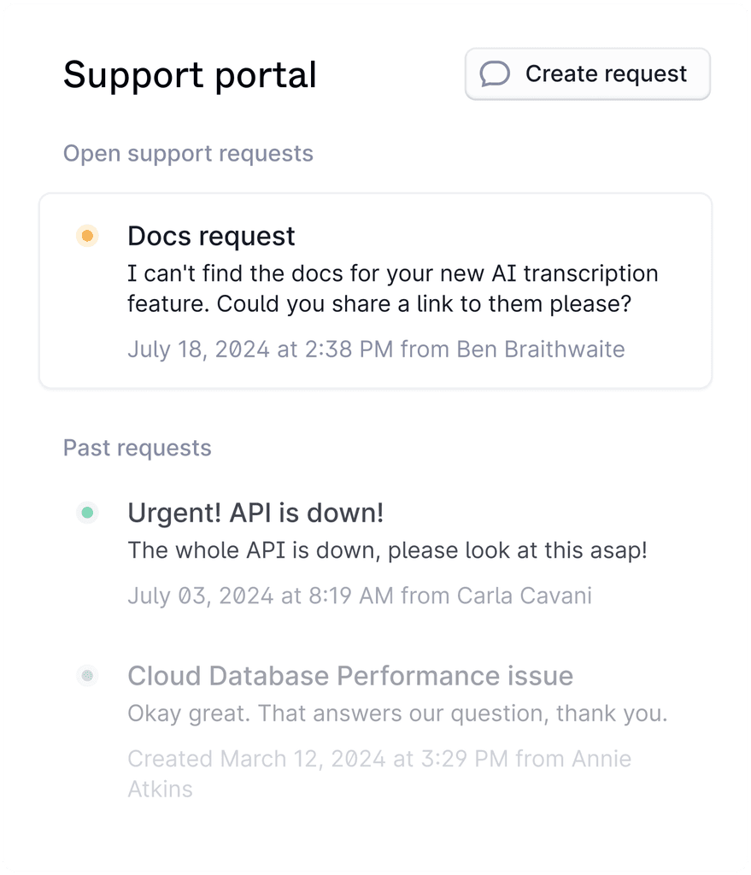
Task: Click the Past requests section label
Action: (x=137, y=448)
